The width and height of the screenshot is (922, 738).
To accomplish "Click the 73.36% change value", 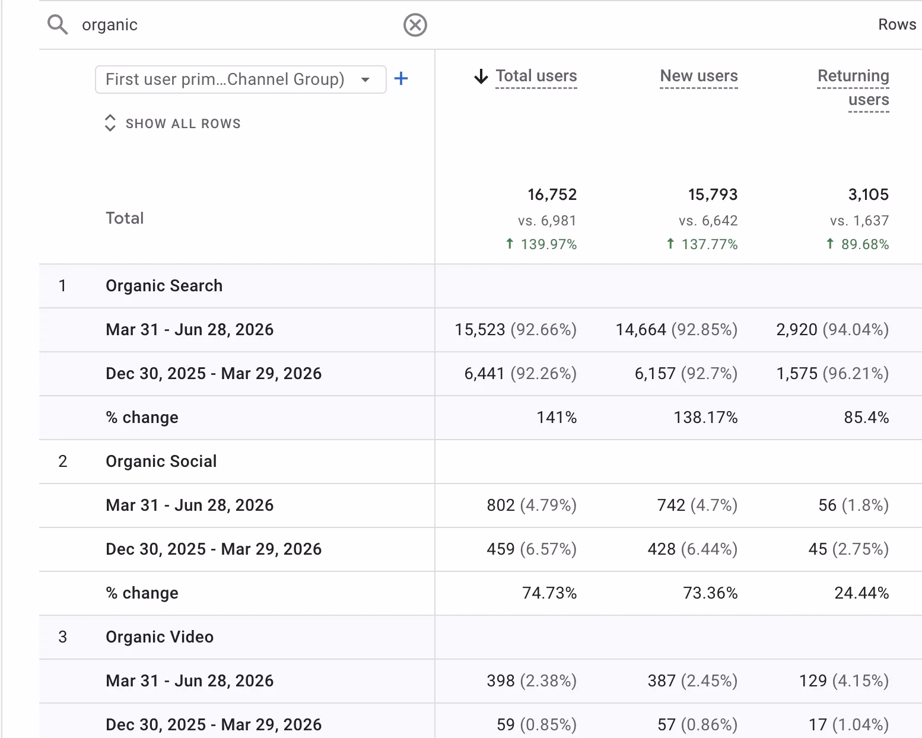I will pos(710,593).
